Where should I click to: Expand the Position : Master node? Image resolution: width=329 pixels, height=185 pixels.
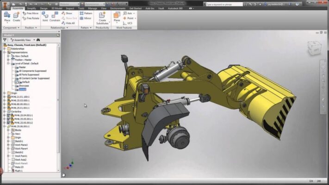(8, 60)
